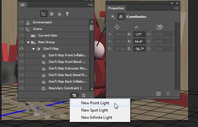Click the X rotation angle field
The width and height of the screenshot is (198, 127).
(x=139, y=34)
